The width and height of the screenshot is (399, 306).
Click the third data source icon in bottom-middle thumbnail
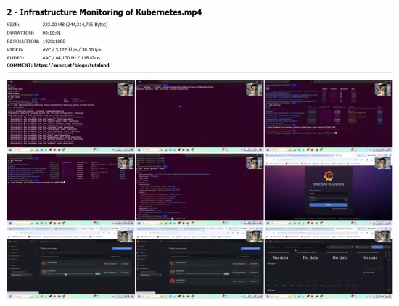pyautogui.click(x=173, y=281)
